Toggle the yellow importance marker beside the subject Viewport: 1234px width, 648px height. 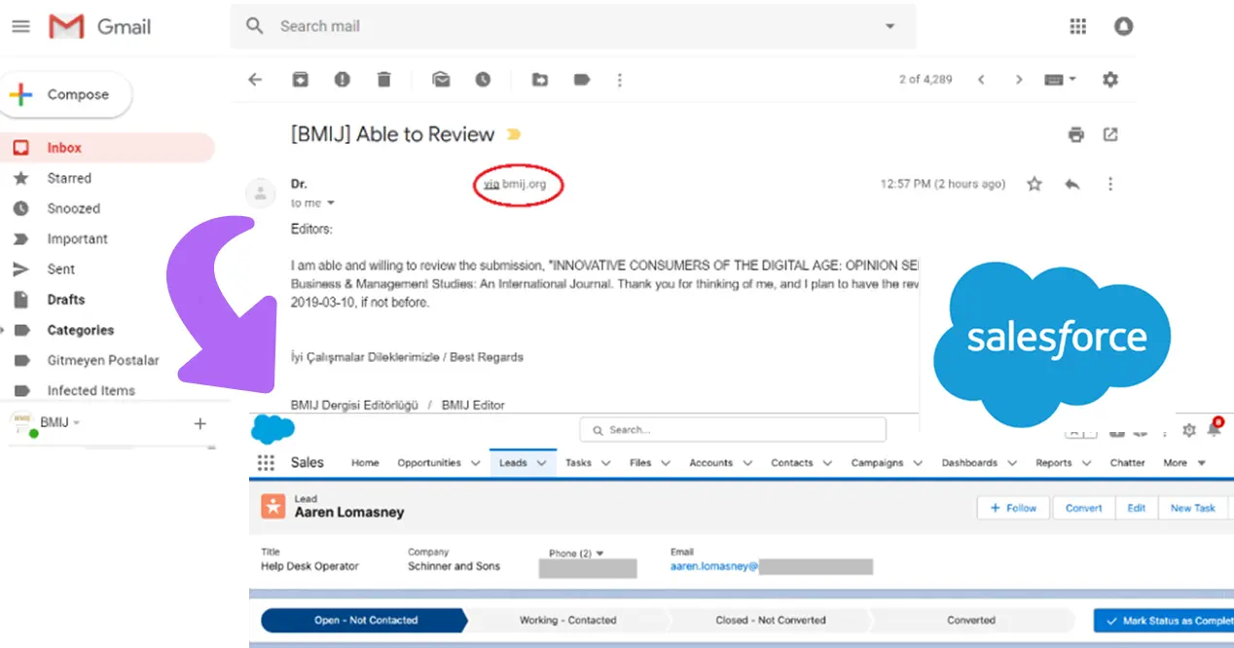[513, 135]
